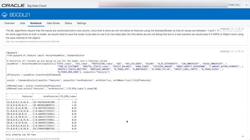Open the Status tab
Image resolution: width=250 pixels, height=140 pixels.
coord(68,23)
